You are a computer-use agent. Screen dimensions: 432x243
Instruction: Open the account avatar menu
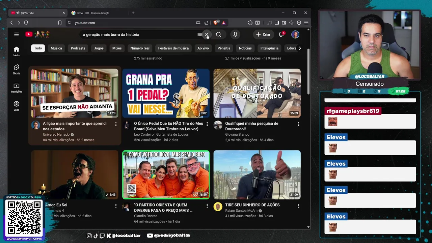click(295, 34)
